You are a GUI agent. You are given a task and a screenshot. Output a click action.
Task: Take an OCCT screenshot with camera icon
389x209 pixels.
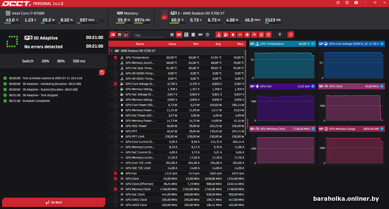356,3
